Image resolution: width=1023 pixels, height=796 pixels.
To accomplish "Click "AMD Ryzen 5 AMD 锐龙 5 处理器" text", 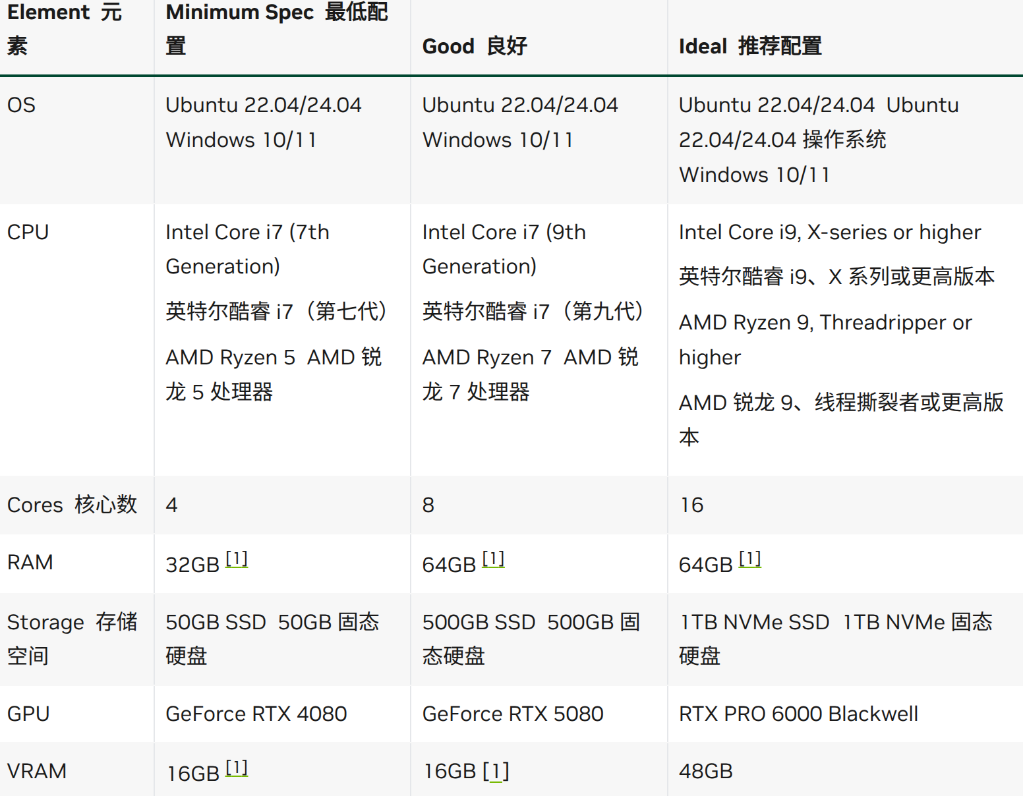I will [x=274, y=374].
